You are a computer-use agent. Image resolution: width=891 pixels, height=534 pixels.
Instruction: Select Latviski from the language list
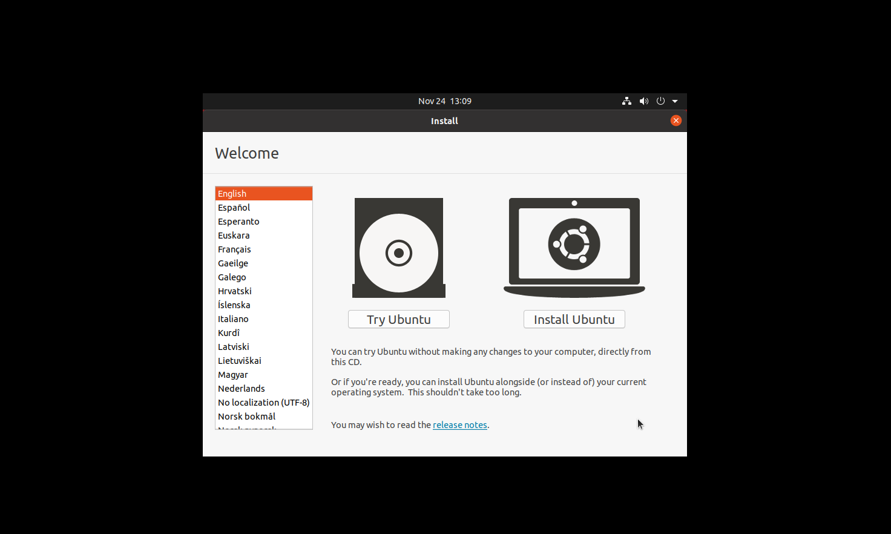[x=264, y=347]
